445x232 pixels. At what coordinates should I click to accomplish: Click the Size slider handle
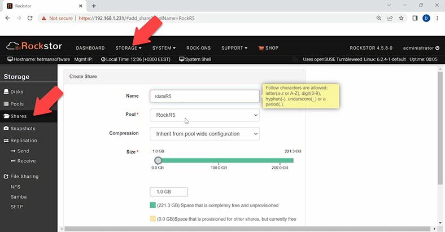point(158,160)
